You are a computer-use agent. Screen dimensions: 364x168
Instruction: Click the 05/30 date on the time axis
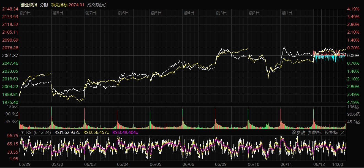click(58, 164)
